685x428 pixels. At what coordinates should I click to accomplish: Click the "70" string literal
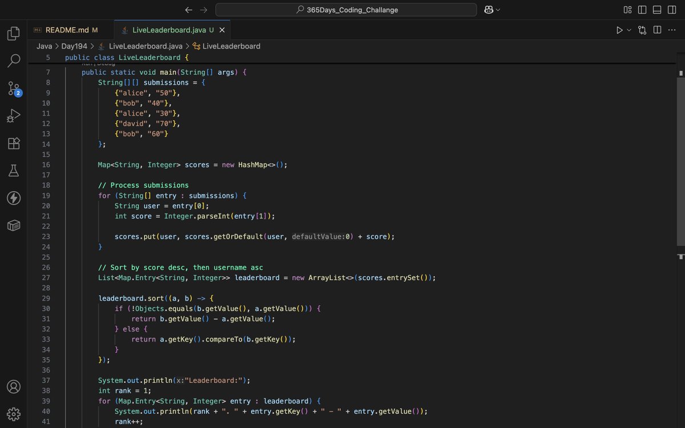(x=164, y=124)
